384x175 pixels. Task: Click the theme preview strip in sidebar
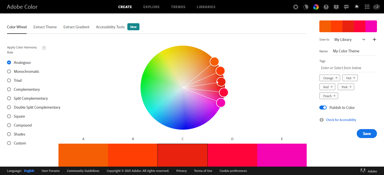[348, 26]
